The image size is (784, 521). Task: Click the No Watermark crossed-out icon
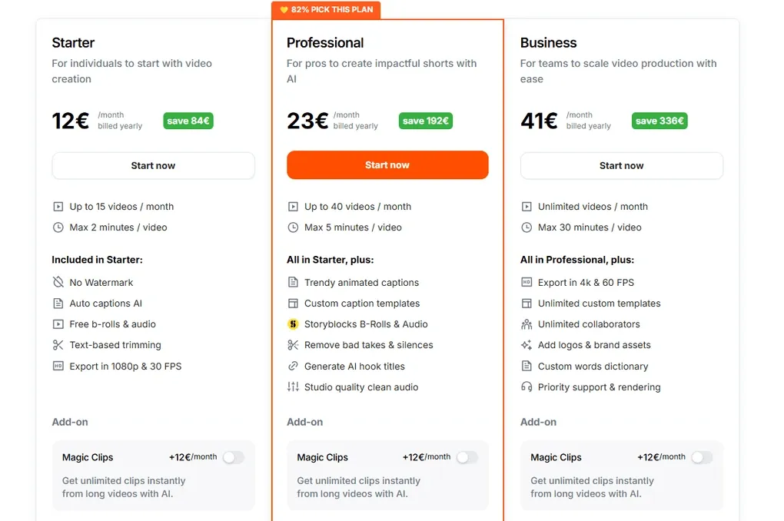(58, 282)
